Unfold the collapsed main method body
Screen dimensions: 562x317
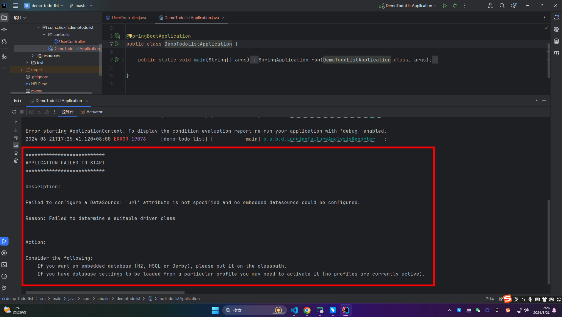(123, 60)
